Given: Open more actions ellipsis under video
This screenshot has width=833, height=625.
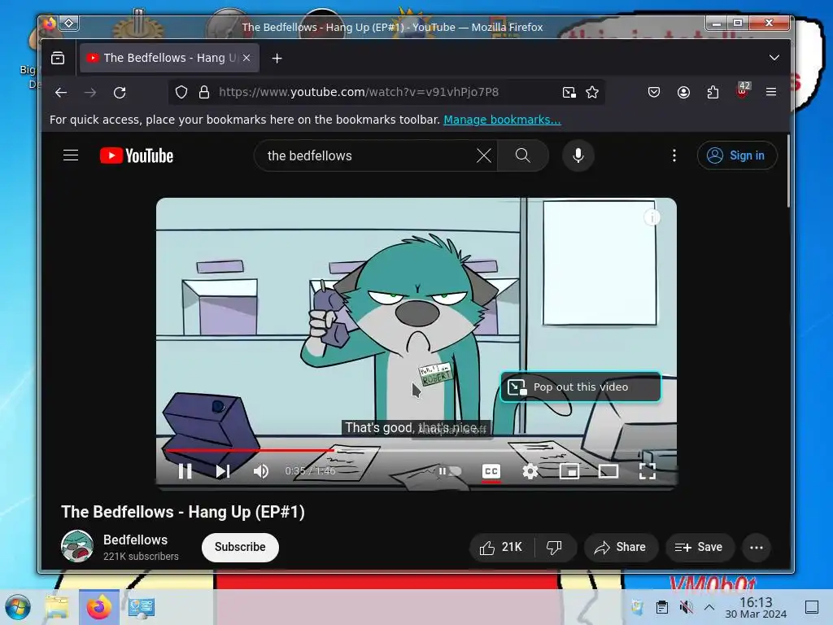Looking at the screenshot, I should click(757, 548).
